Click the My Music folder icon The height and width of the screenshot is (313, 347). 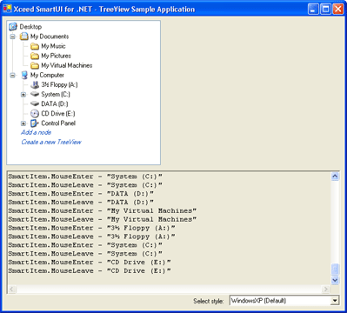pos(35,46)
